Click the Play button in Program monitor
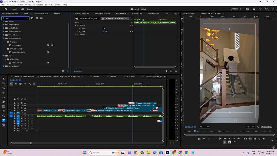This screenshot has height=156, width=277. [229, 139]
